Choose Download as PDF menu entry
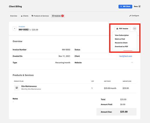 (121, 47)
